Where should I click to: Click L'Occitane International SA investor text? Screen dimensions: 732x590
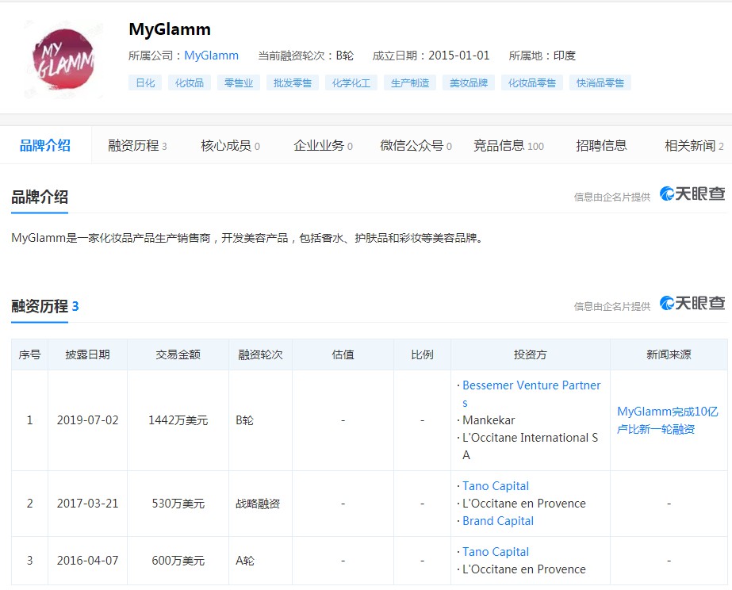(531, 446)
